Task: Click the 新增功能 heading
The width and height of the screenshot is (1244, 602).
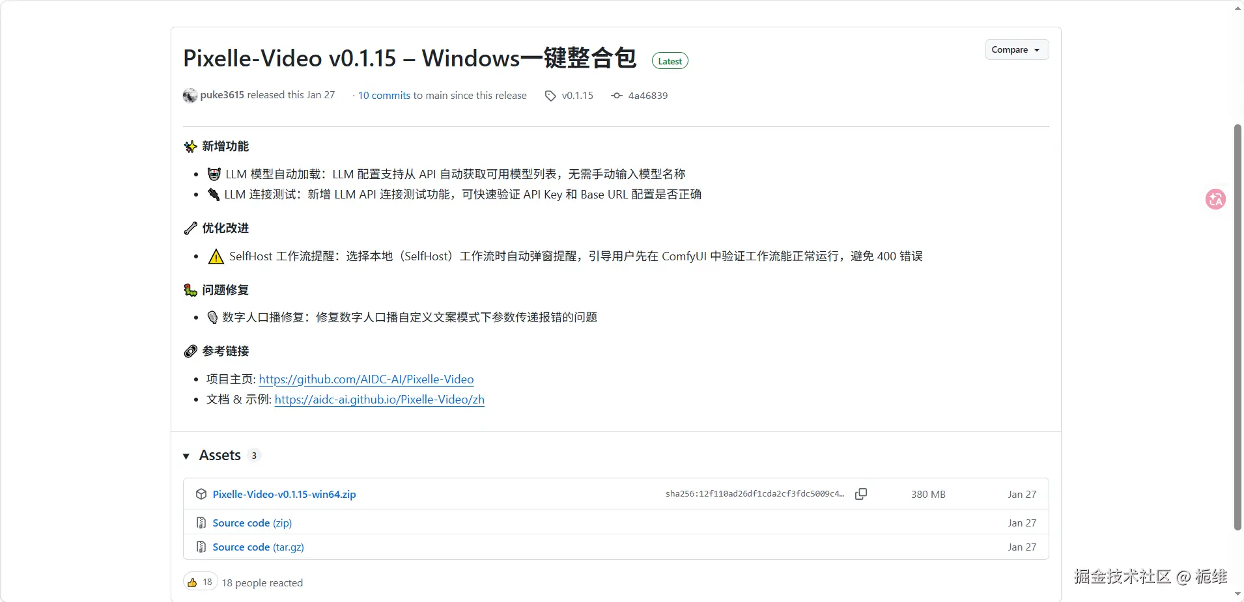Action: tap(225, 146)
